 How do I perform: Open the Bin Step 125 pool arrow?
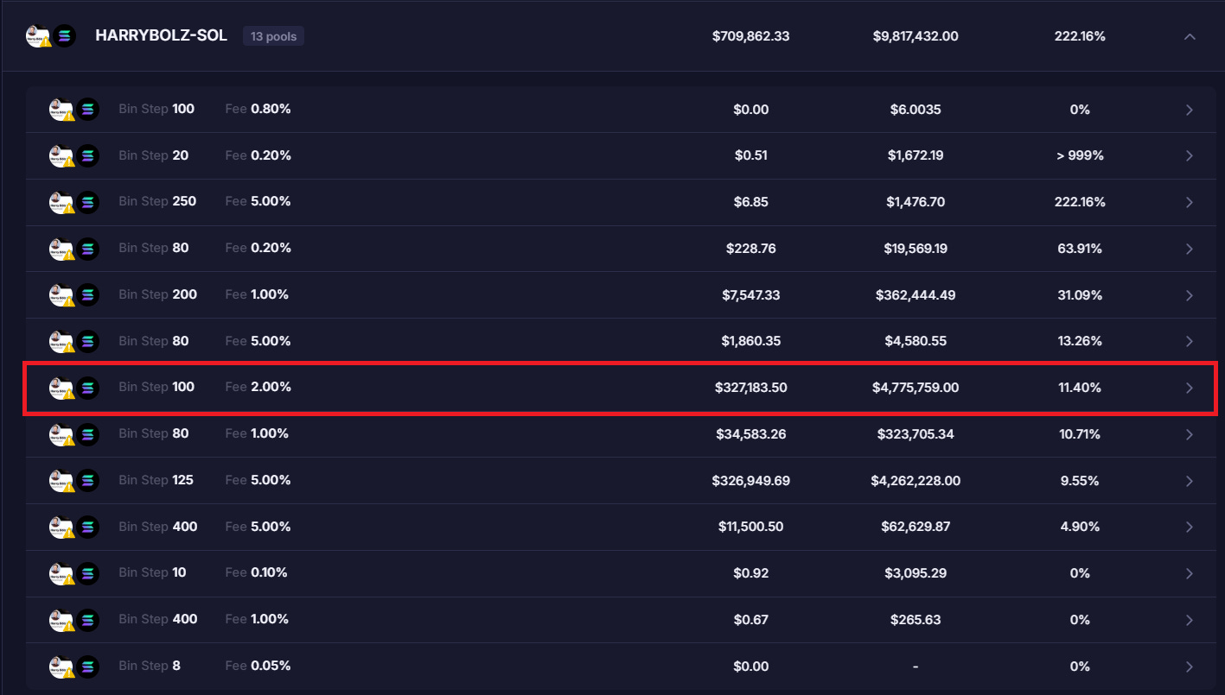[x=1190, y=481]
